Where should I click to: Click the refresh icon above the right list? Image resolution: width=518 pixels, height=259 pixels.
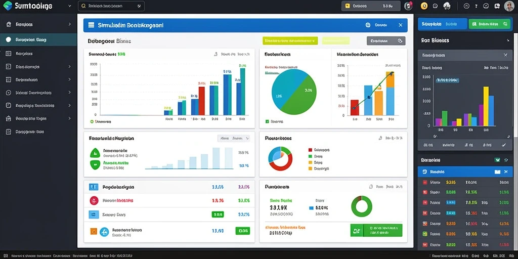pos(506,160)
